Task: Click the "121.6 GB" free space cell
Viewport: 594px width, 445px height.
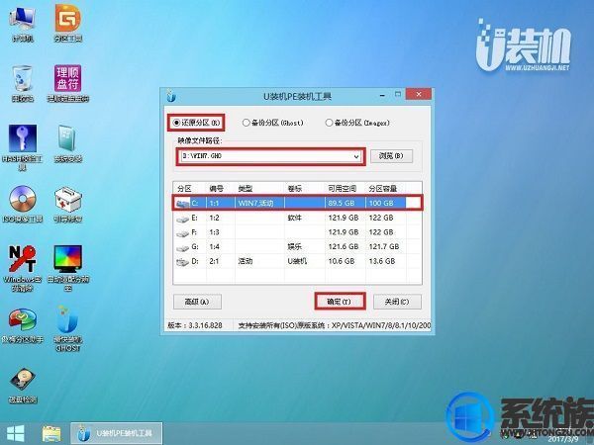Action: click(x=344, y=246)
